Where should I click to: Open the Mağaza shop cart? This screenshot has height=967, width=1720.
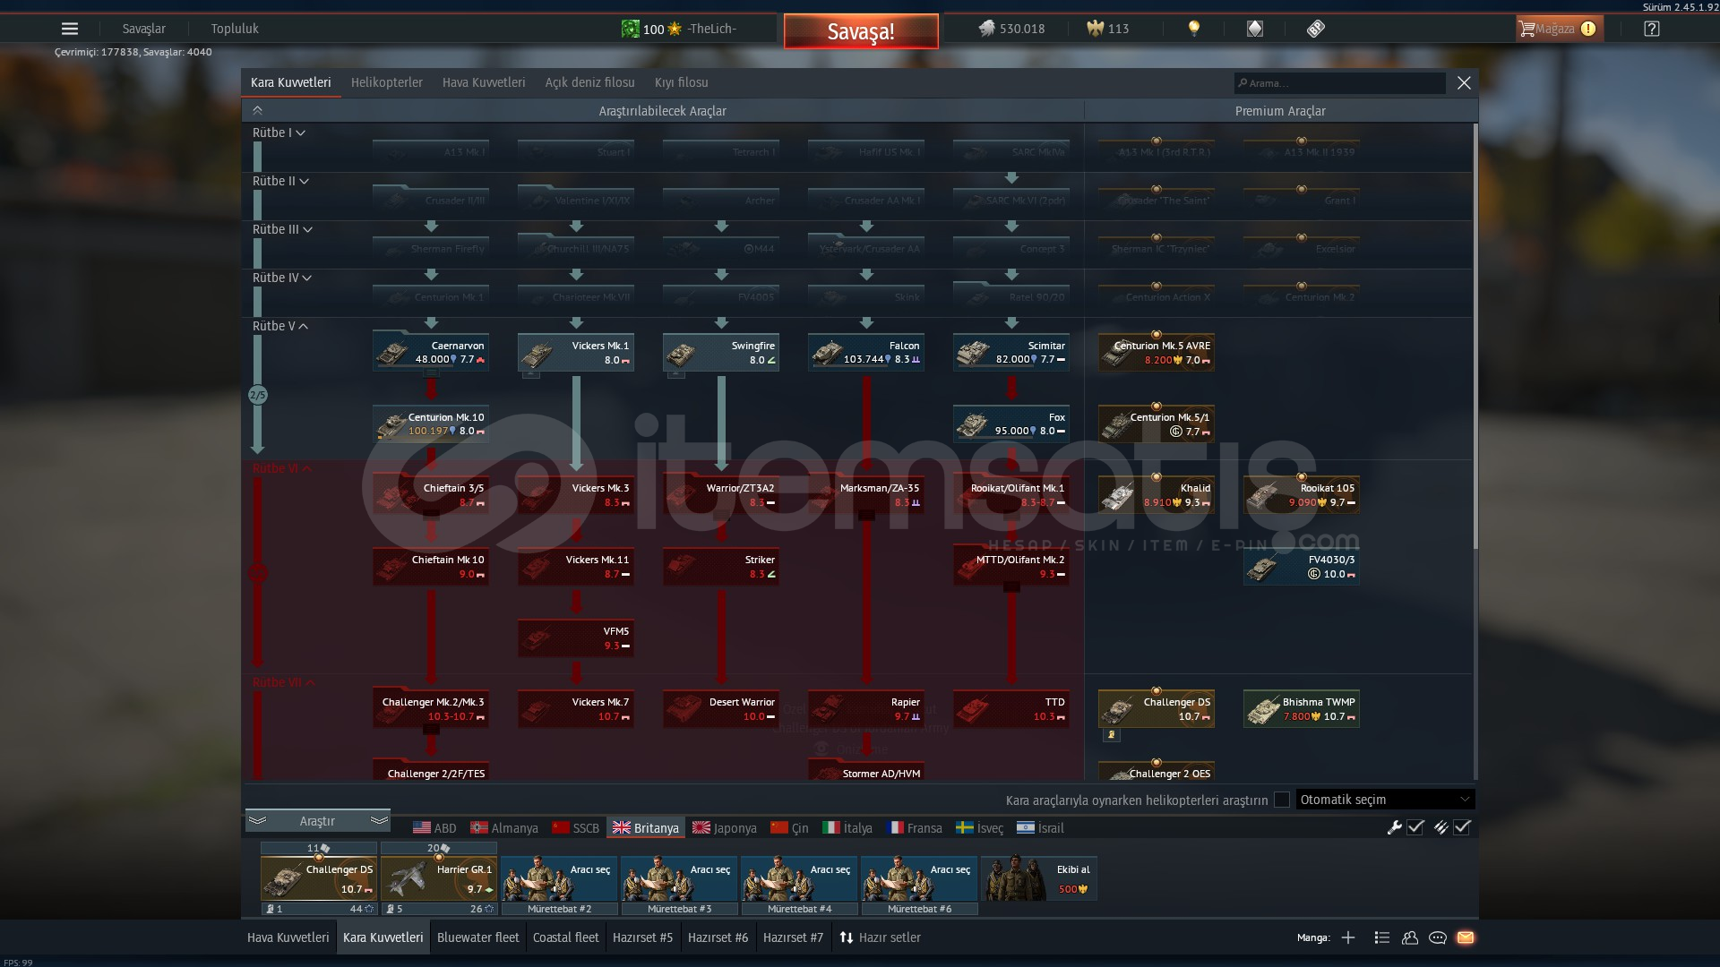coord(1559,29)
